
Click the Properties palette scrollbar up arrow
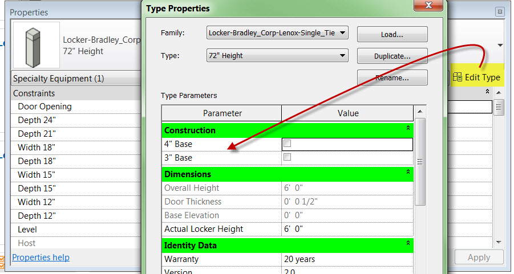[499, 93]
